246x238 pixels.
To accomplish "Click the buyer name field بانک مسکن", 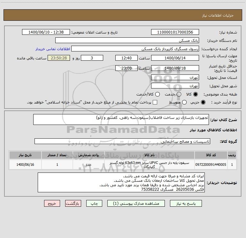I will click(x=127, y=40).
